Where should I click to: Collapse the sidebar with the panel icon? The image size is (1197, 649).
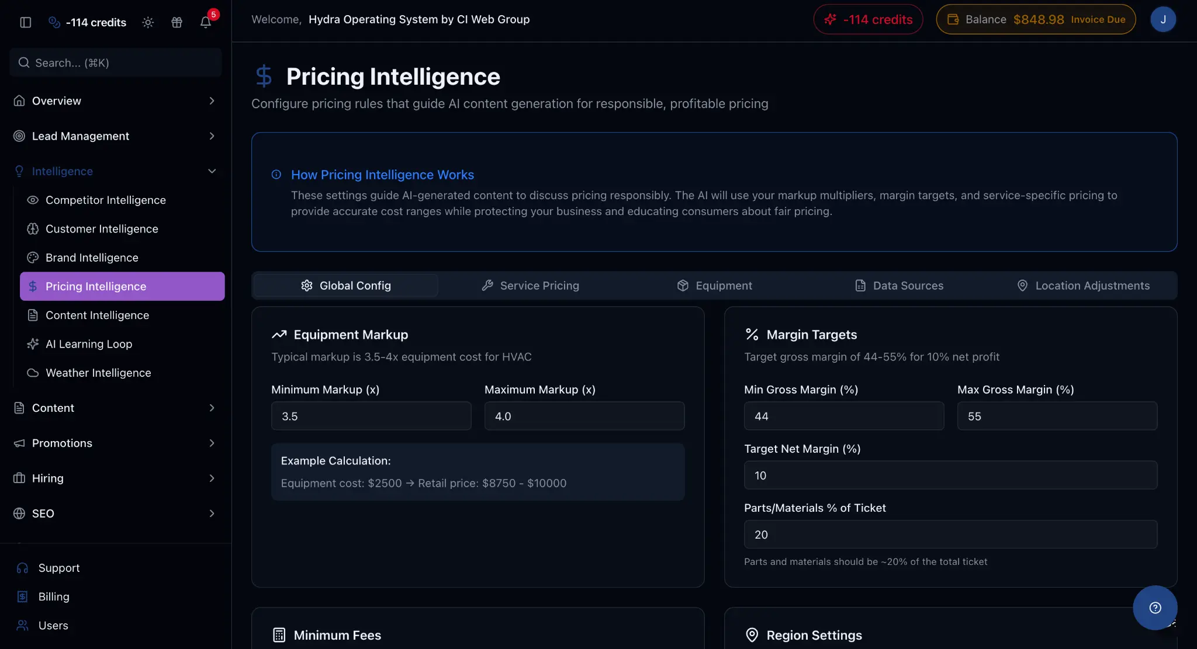pos(25,22)
